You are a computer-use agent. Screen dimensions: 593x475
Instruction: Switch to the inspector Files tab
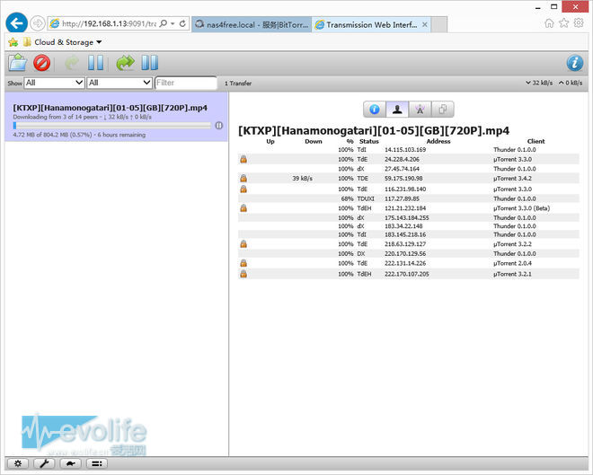pyautogui.click(x=442, y=110)
